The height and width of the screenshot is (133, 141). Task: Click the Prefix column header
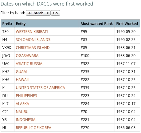tap(7, 24)
